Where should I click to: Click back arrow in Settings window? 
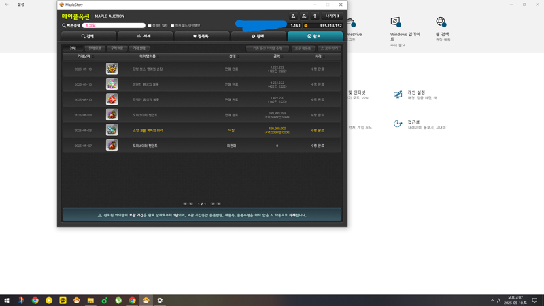coord(7,5)
